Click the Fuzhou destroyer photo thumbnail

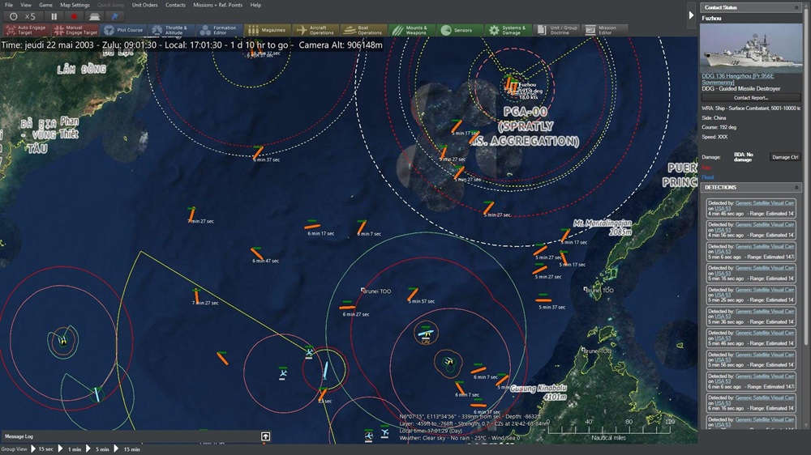751,47
